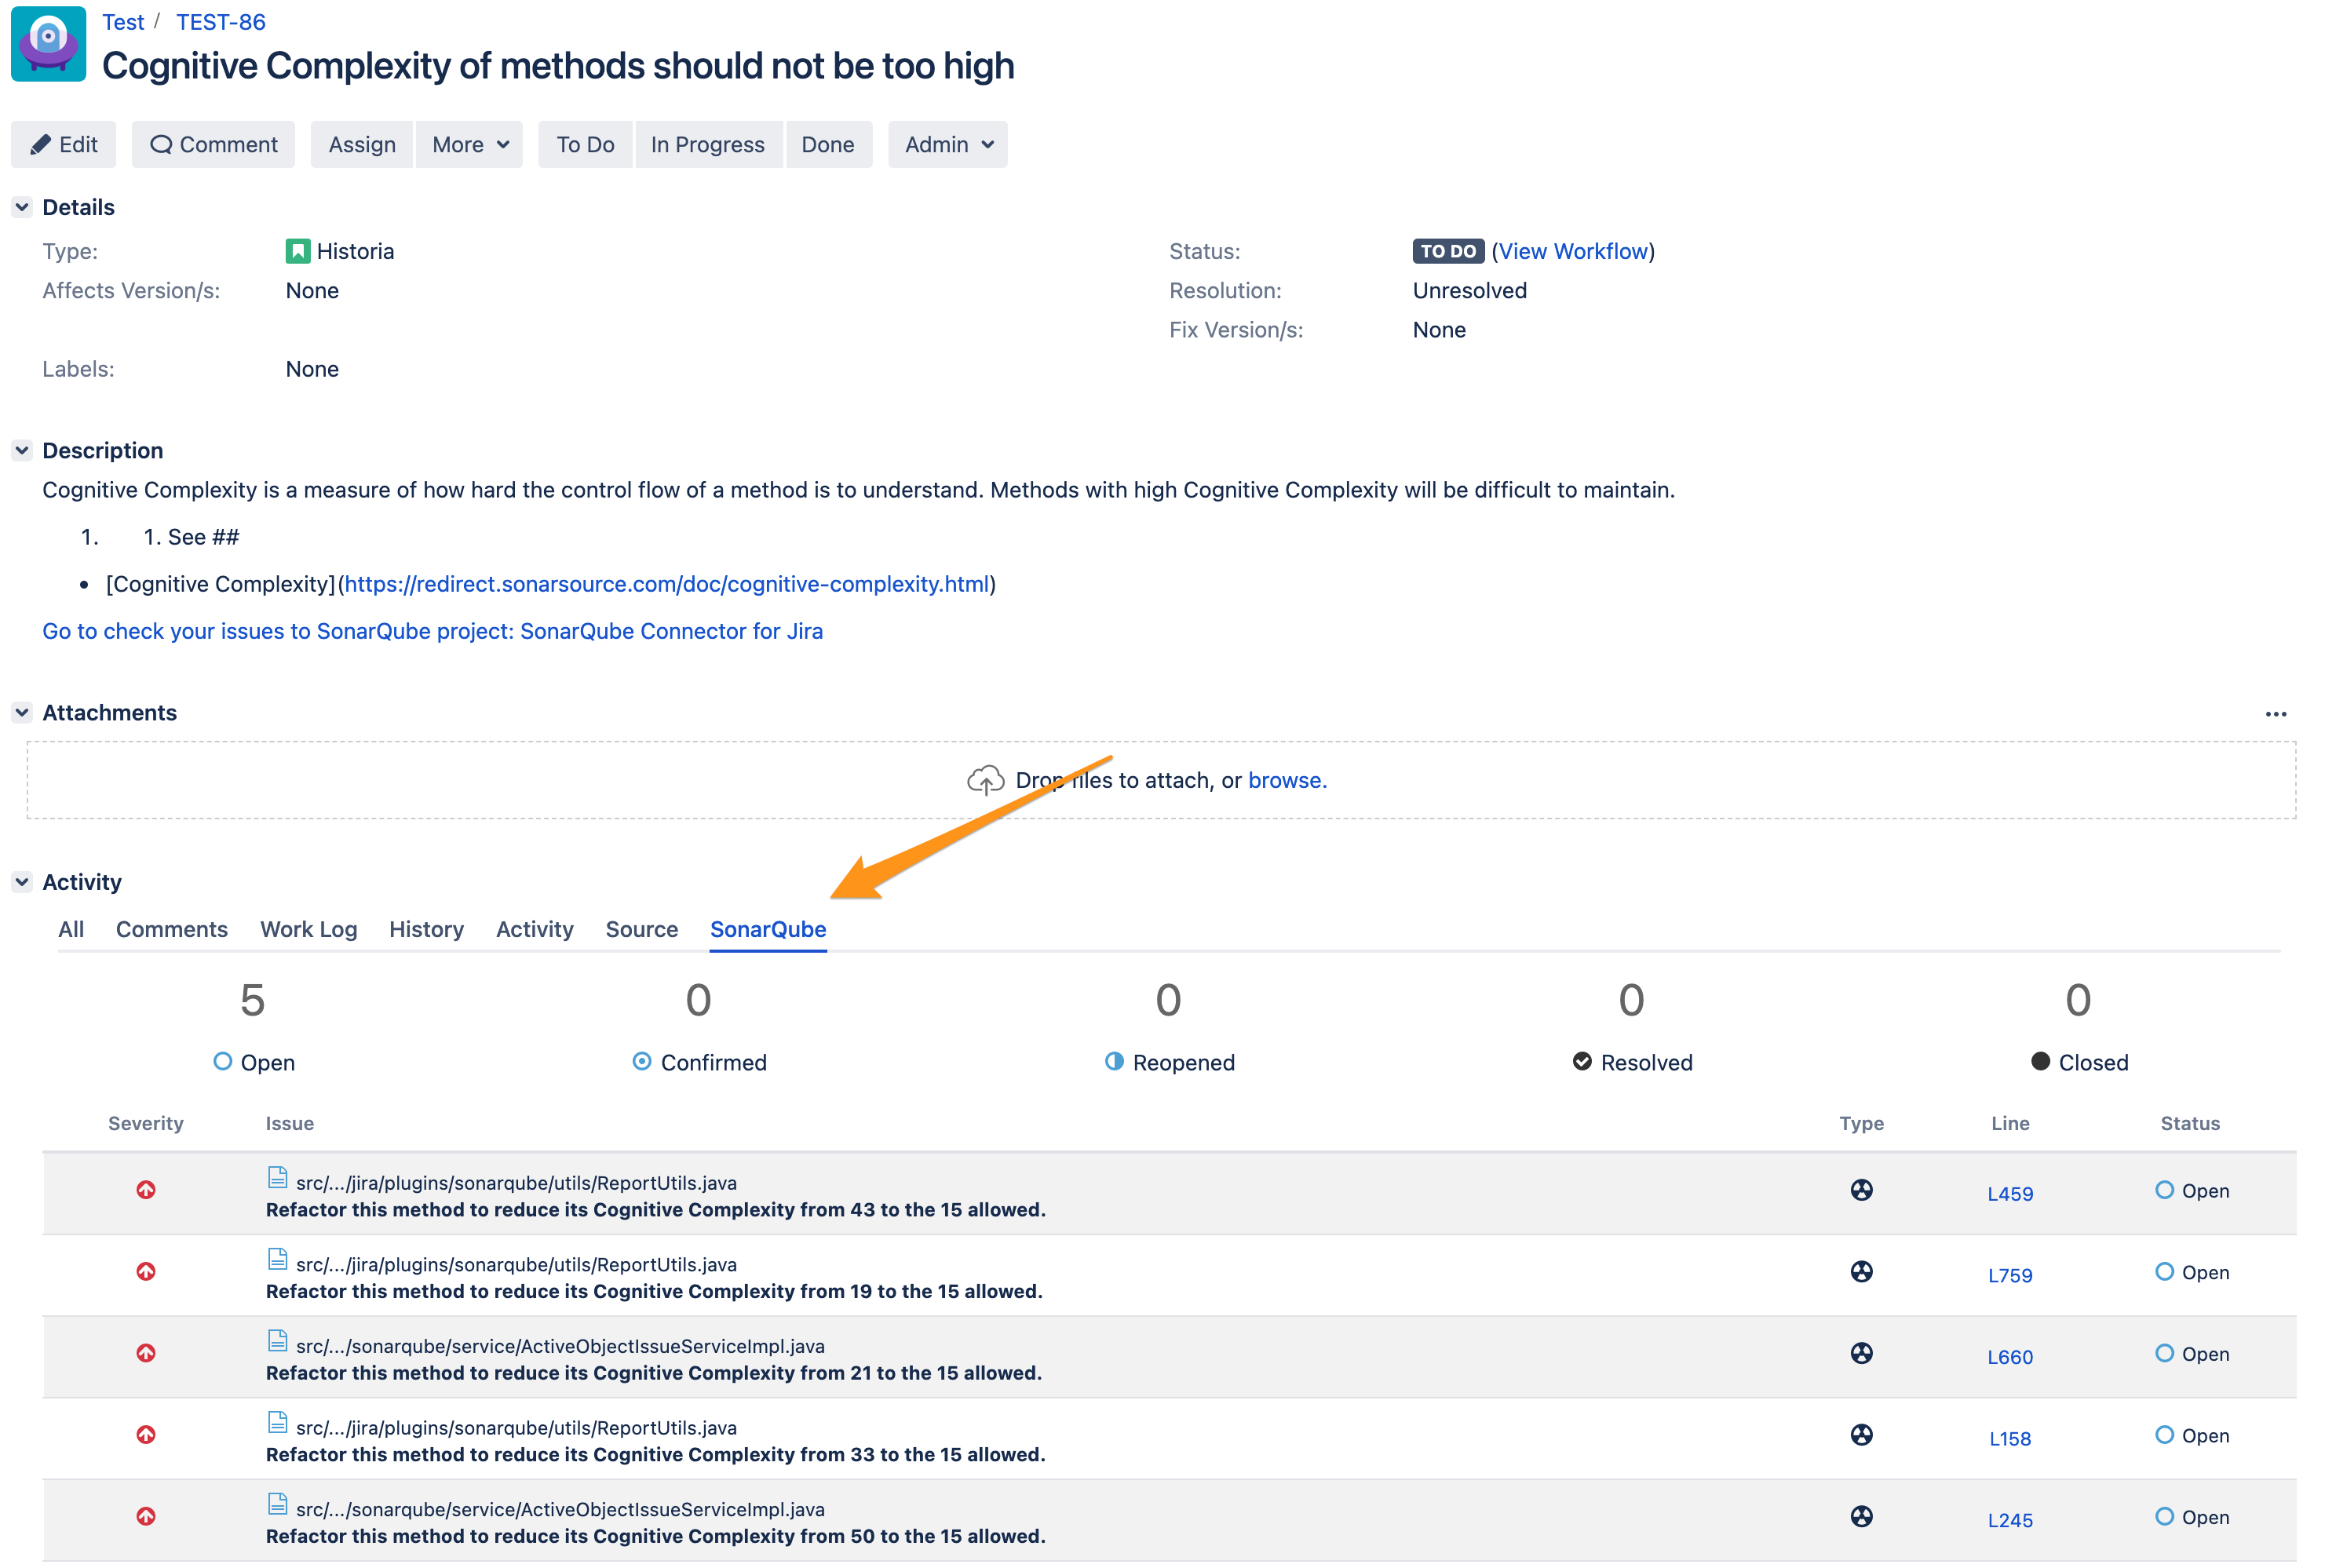Click the severity icon for the L245 issue

point(146,1517)
